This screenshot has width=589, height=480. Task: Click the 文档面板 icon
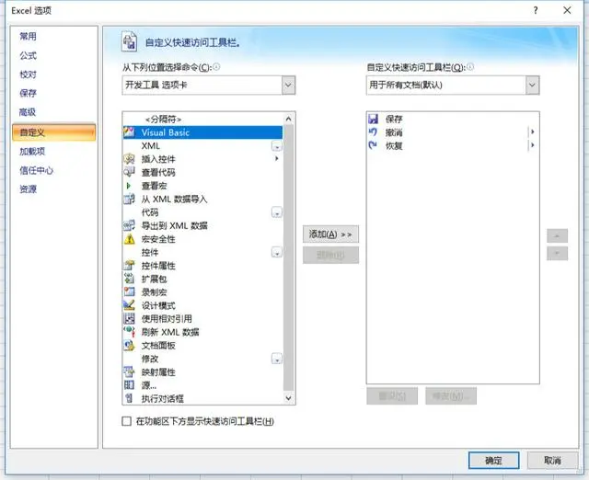pos(129,345)
